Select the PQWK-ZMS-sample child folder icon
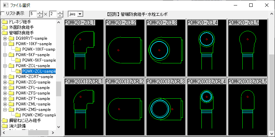 18,115
